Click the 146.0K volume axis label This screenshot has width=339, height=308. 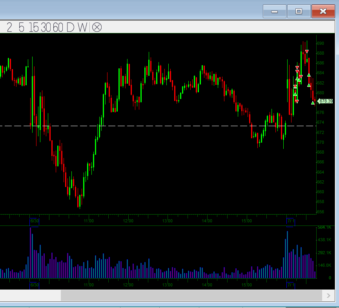pos(325,265)
